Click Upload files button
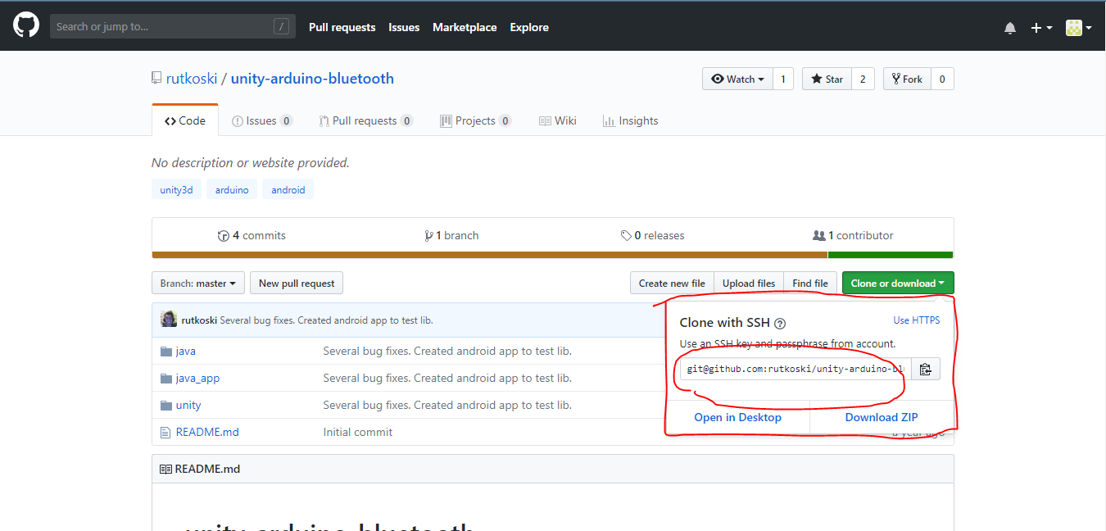 tap(749, 284)
